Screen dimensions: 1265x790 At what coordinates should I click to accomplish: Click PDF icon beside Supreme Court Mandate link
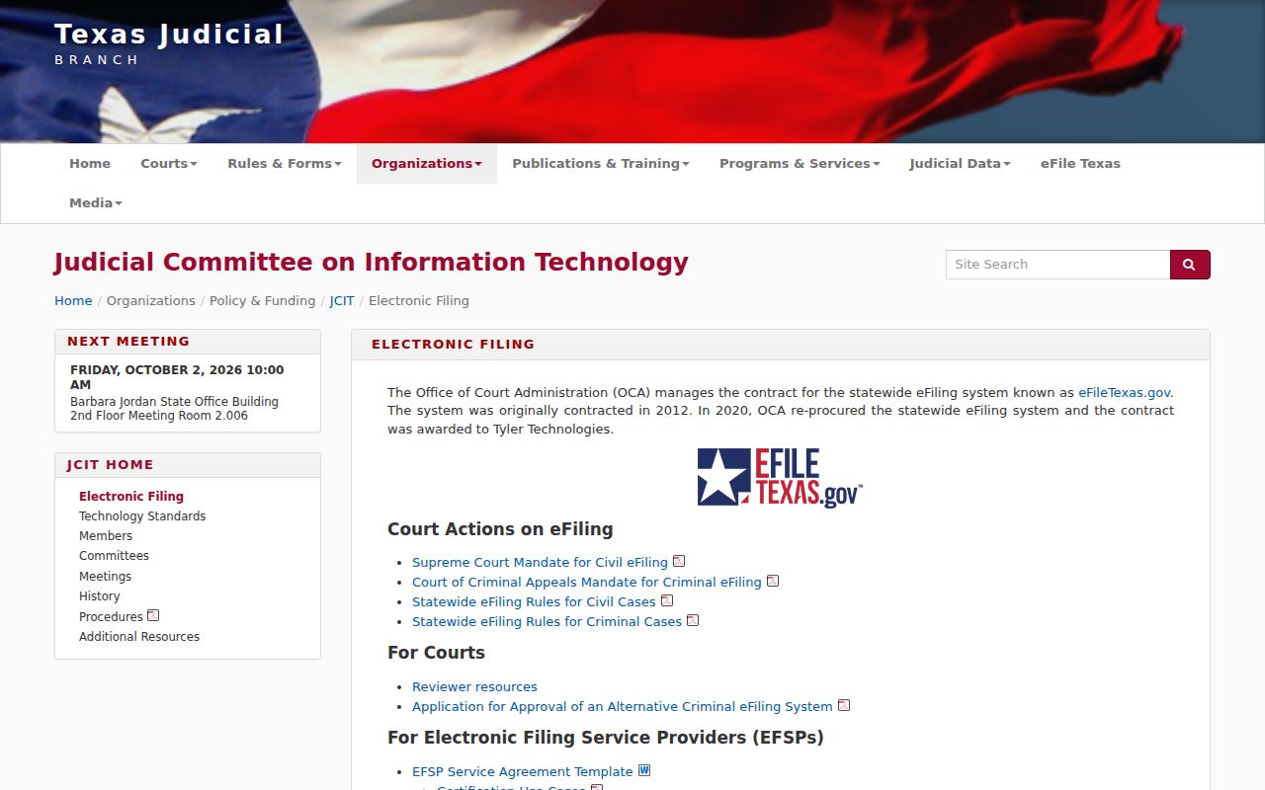point(679,561)
